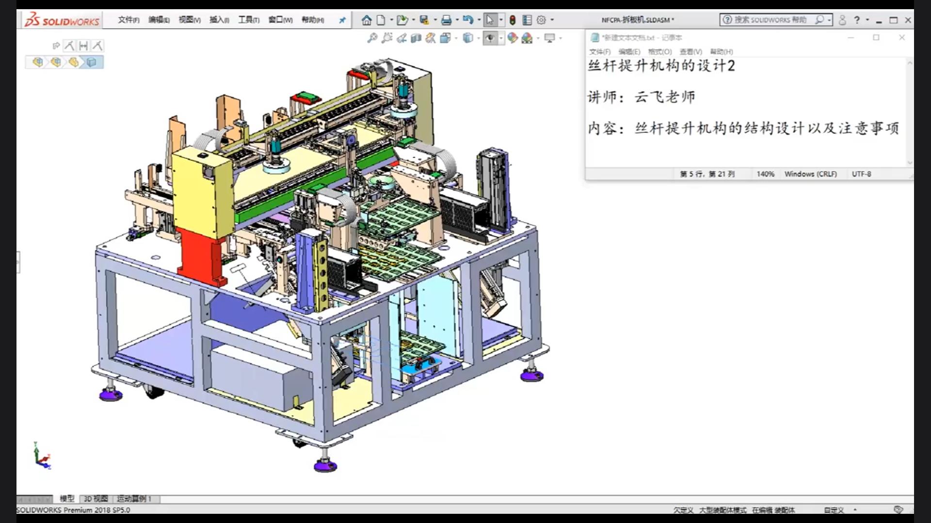931x523 pixels.
Task: Switch to the 模型 tab
Action: [67, 498]
